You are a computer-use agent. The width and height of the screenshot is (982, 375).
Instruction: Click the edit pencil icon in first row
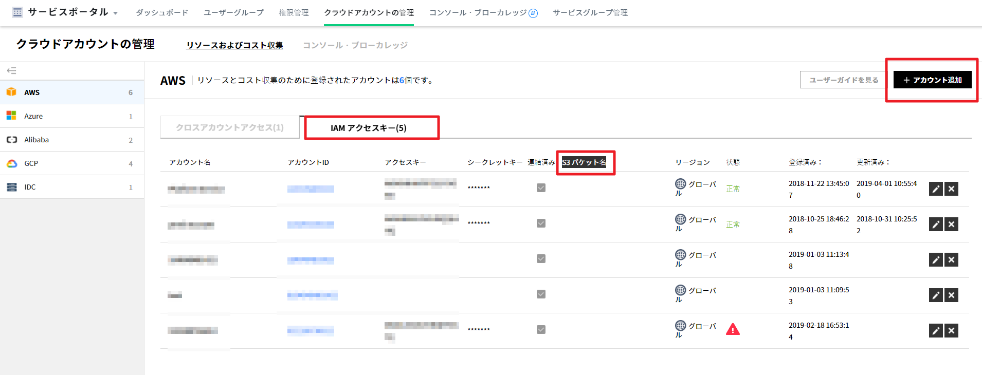(935, 189)
